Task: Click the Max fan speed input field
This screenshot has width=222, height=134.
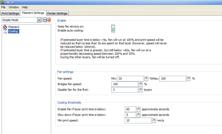Action: [172, 78]
